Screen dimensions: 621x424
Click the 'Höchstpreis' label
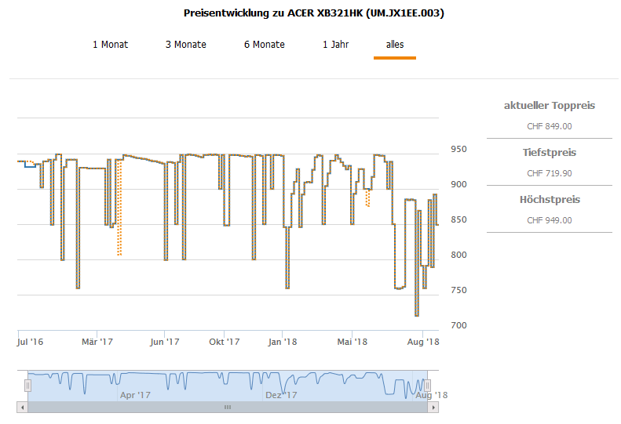pos(549,200)
